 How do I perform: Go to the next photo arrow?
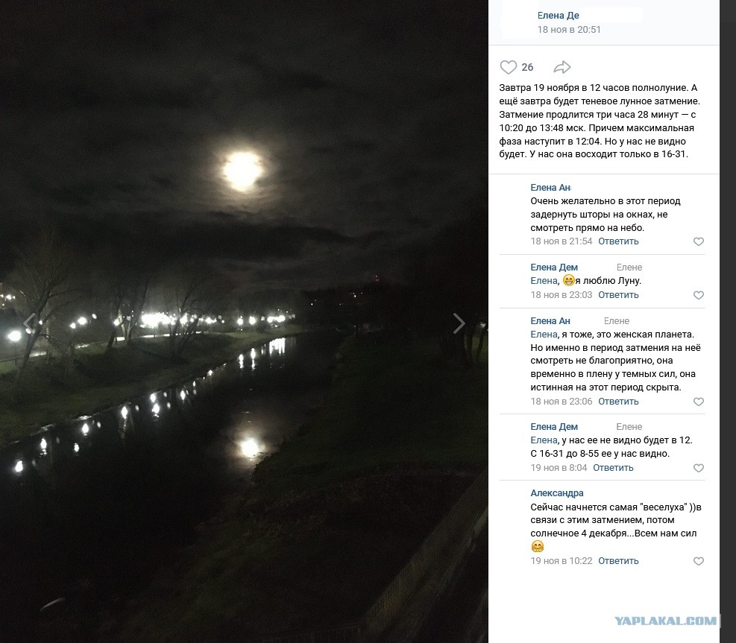[459, 323]
